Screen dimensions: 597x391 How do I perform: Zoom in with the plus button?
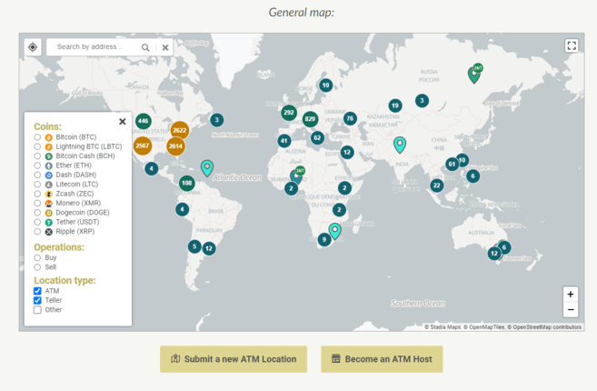571,295
